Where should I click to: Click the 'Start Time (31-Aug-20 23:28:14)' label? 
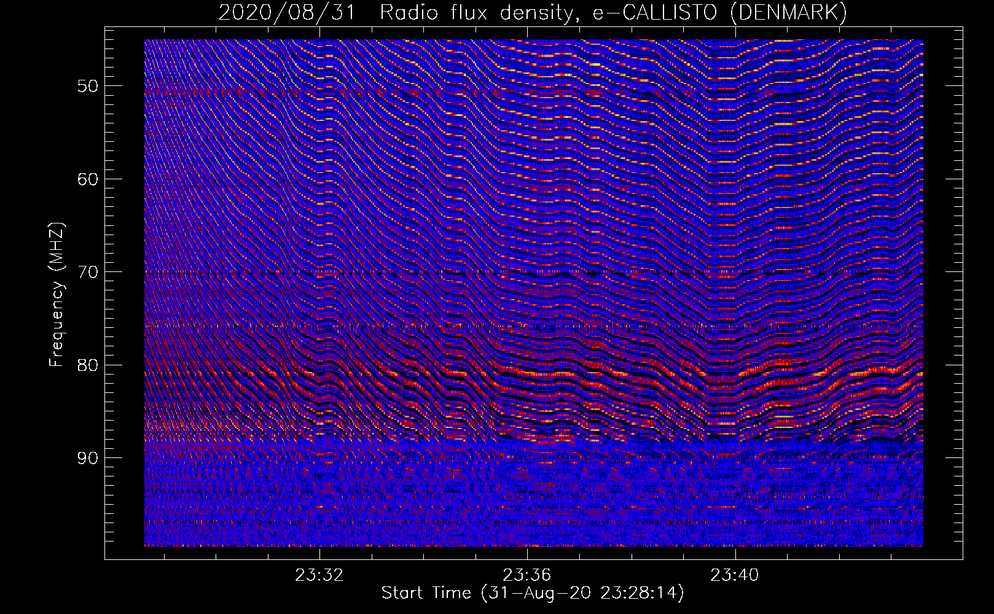(x=533, y=593)
